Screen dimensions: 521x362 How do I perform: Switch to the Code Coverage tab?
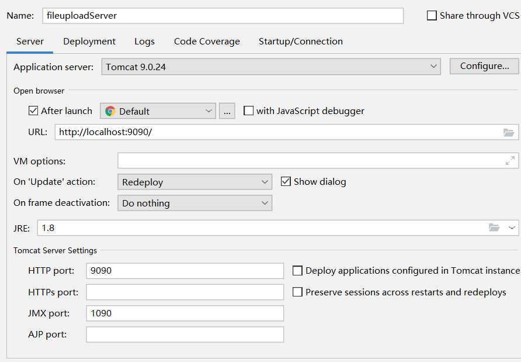coord(207,42)
